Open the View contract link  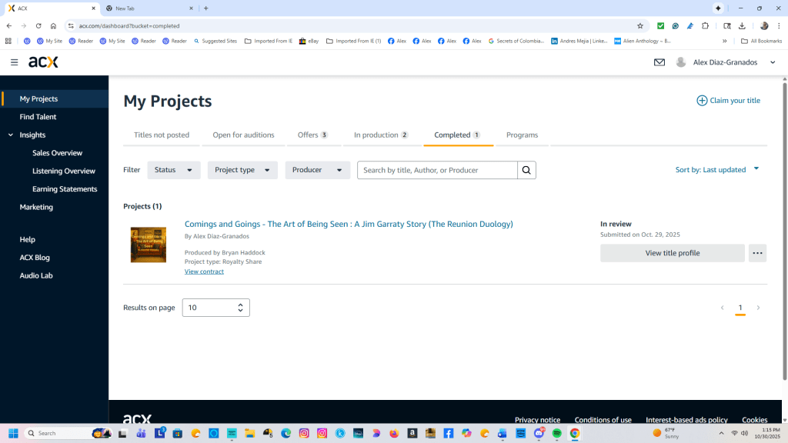[x=204, y=271]
